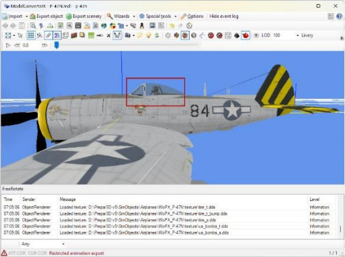Open the Special tools menu

[158, 16]
